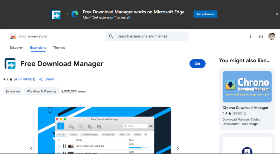Click the [MP4 720p] Top Gear.mp4 file name

[90, 146]
